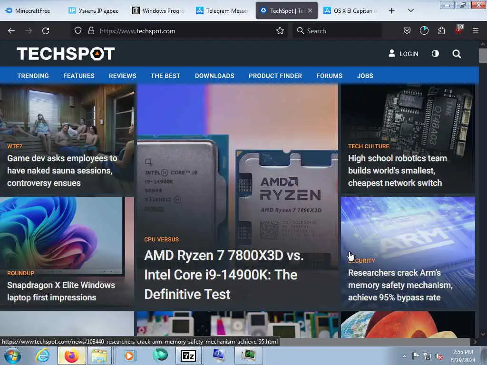List all tabs with chevron button
The width and height of the screenshot is (487, 365).
tap(410, 10)
